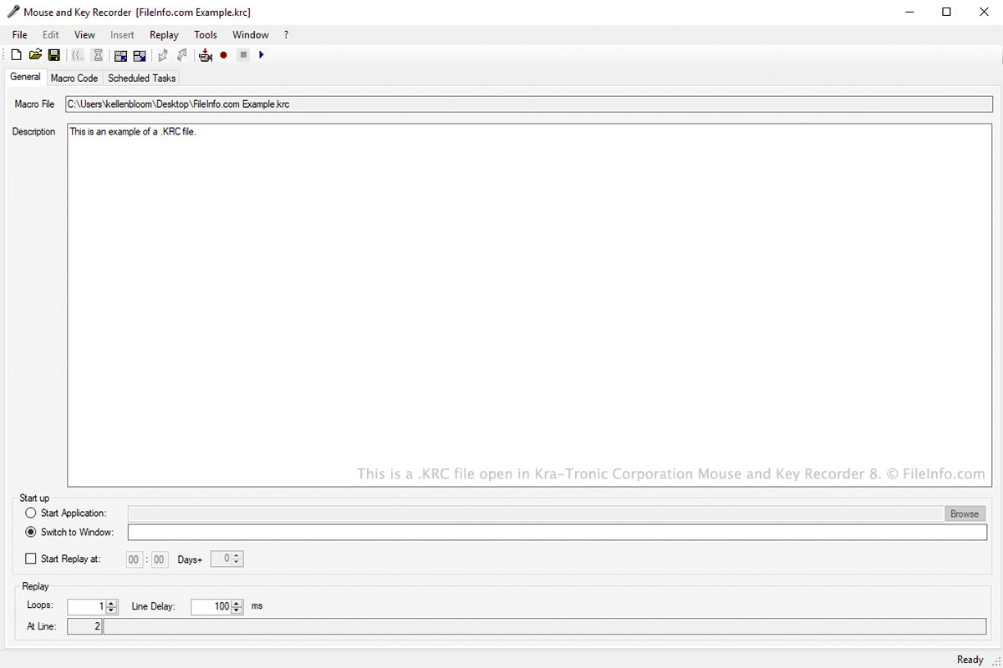Image resolution: width=1003 pixels, height=668 pixels.
Task: Click the Macro File path field
Action: click(531, 104)
